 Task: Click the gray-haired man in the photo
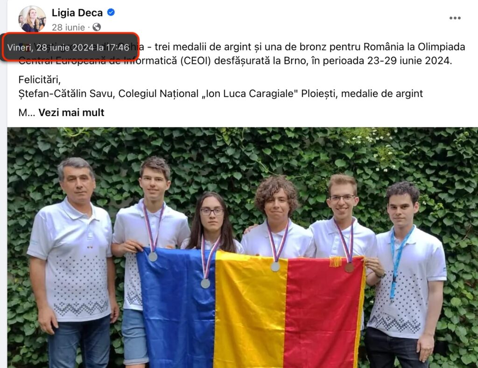[x=73, y=262]
